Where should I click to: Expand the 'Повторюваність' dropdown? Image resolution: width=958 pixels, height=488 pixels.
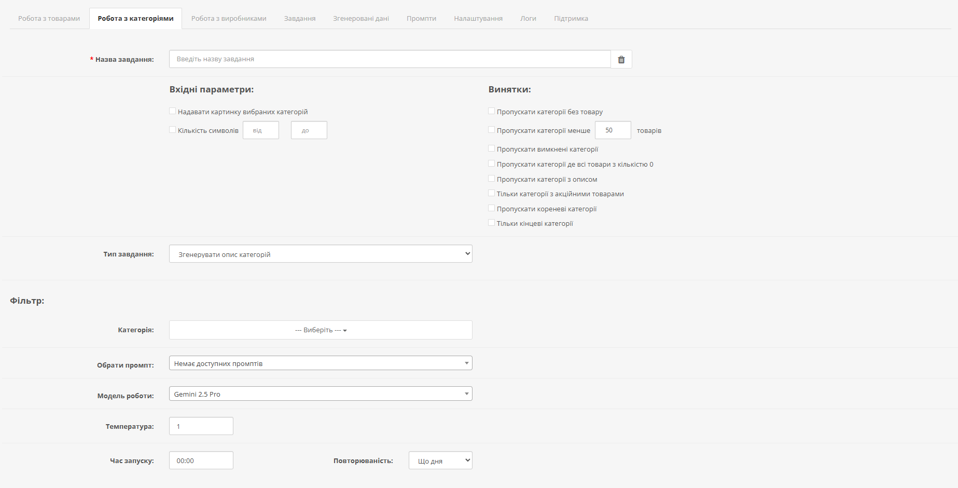click(440, 460)
